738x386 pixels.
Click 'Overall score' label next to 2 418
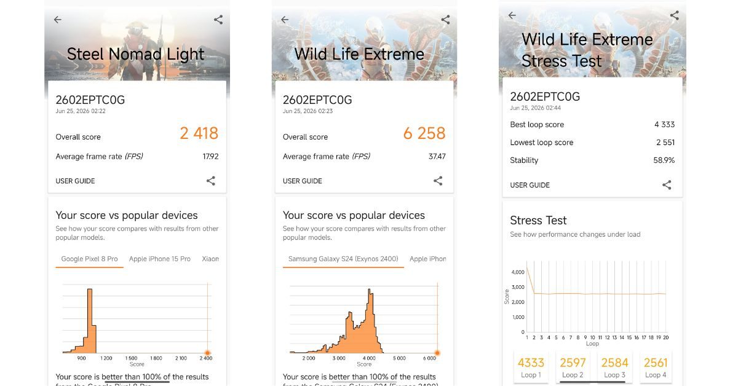pyautogui.click(x=78, y=137)
